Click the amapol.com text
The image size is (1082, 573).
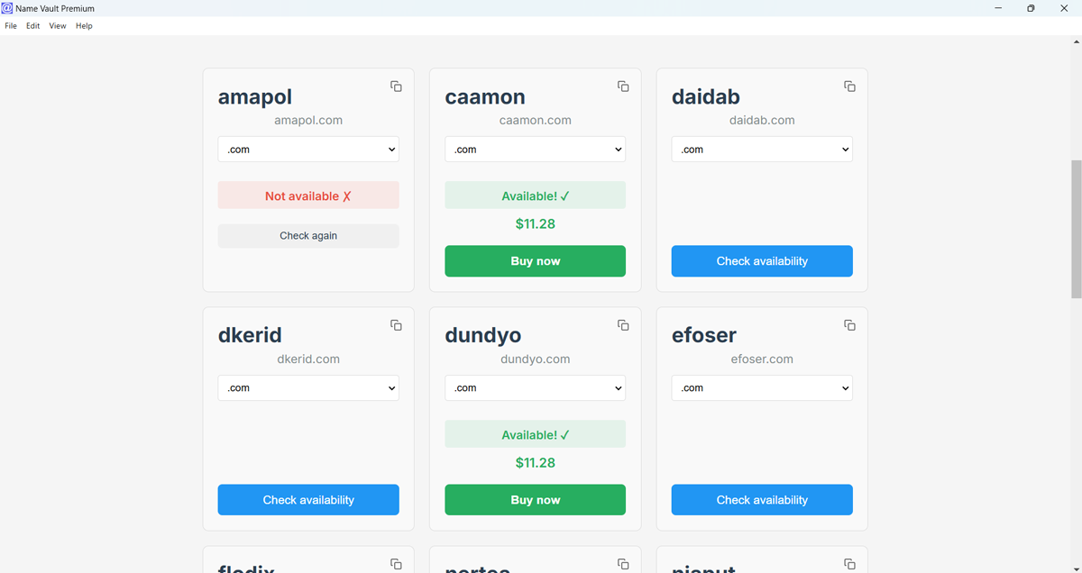tap(308, 120)
